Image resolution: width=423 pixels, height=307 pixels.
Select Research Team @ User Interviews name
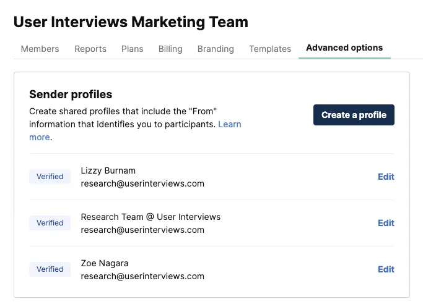click(150, 217)
